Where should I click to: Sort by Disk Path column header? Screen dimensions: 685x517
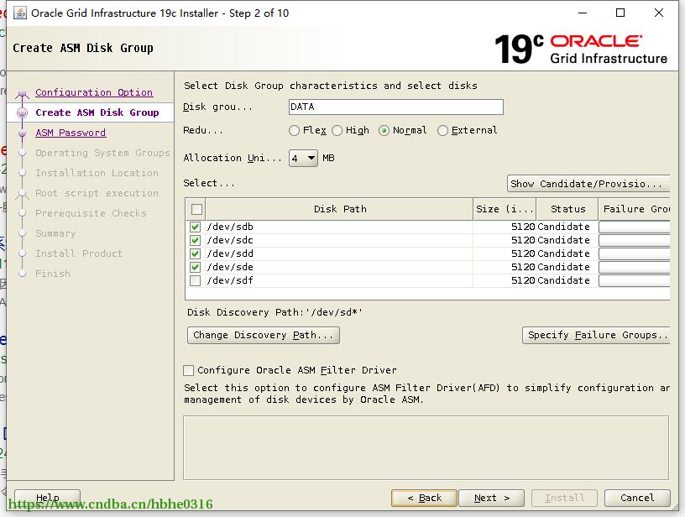point(339,209)
